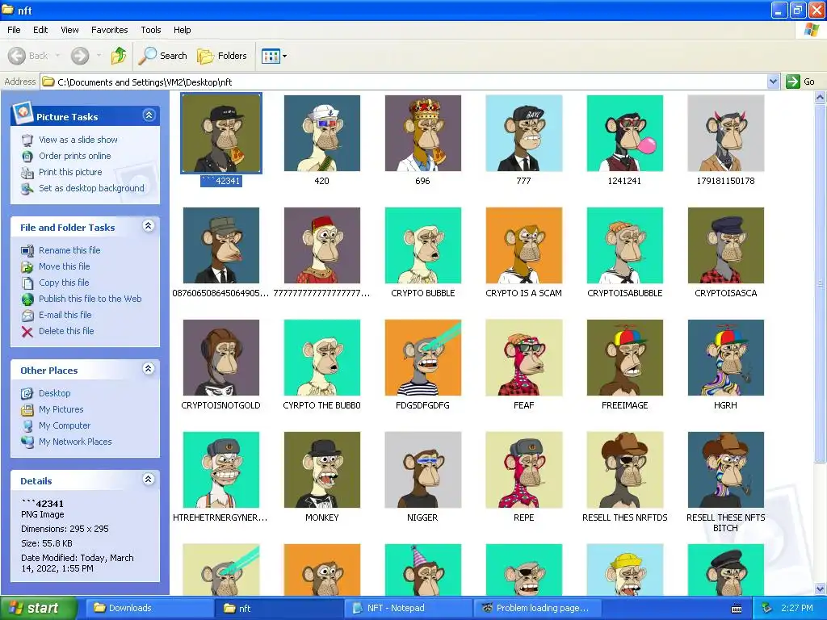Click the selected file name 42341 label
Screen dimensions: 827x620
221,181
